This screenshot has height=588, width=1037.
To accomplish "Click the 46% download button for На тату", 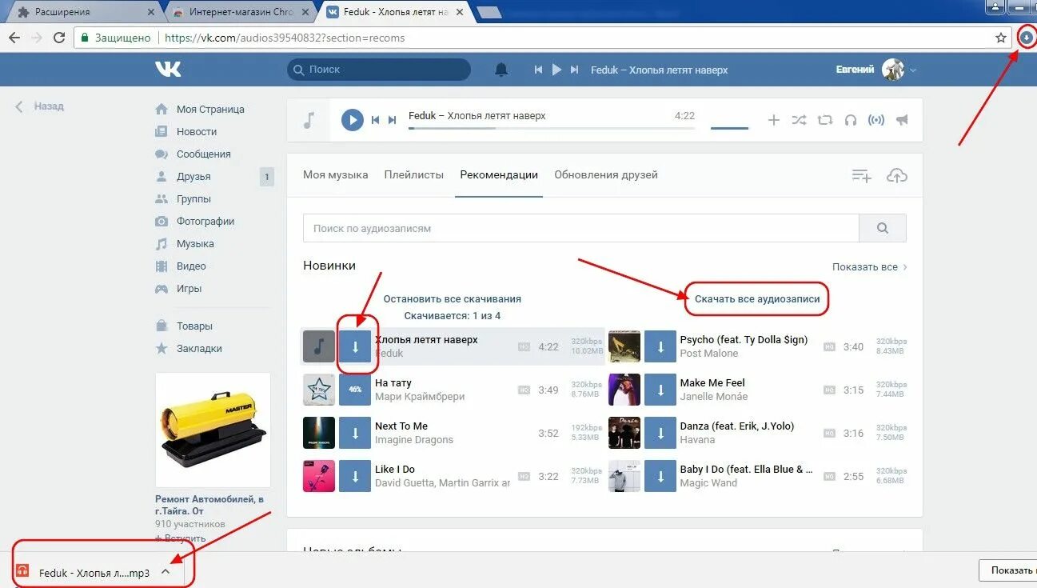I will (356, 390).
